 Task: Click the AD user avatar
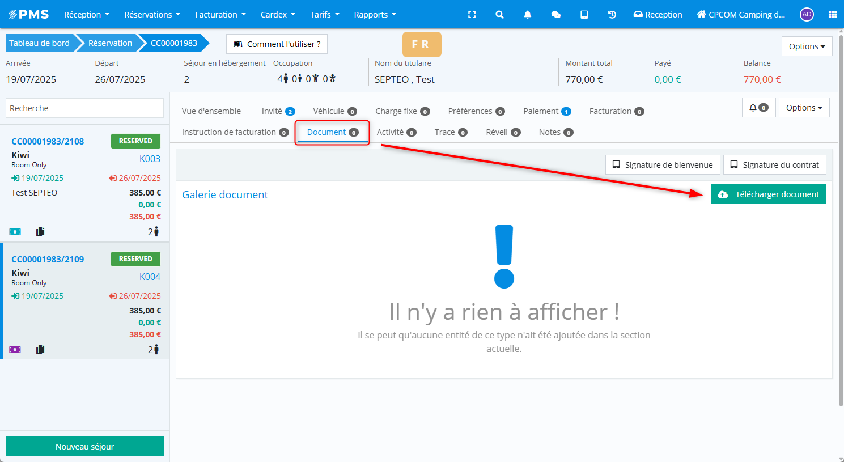tap(807, 15)
